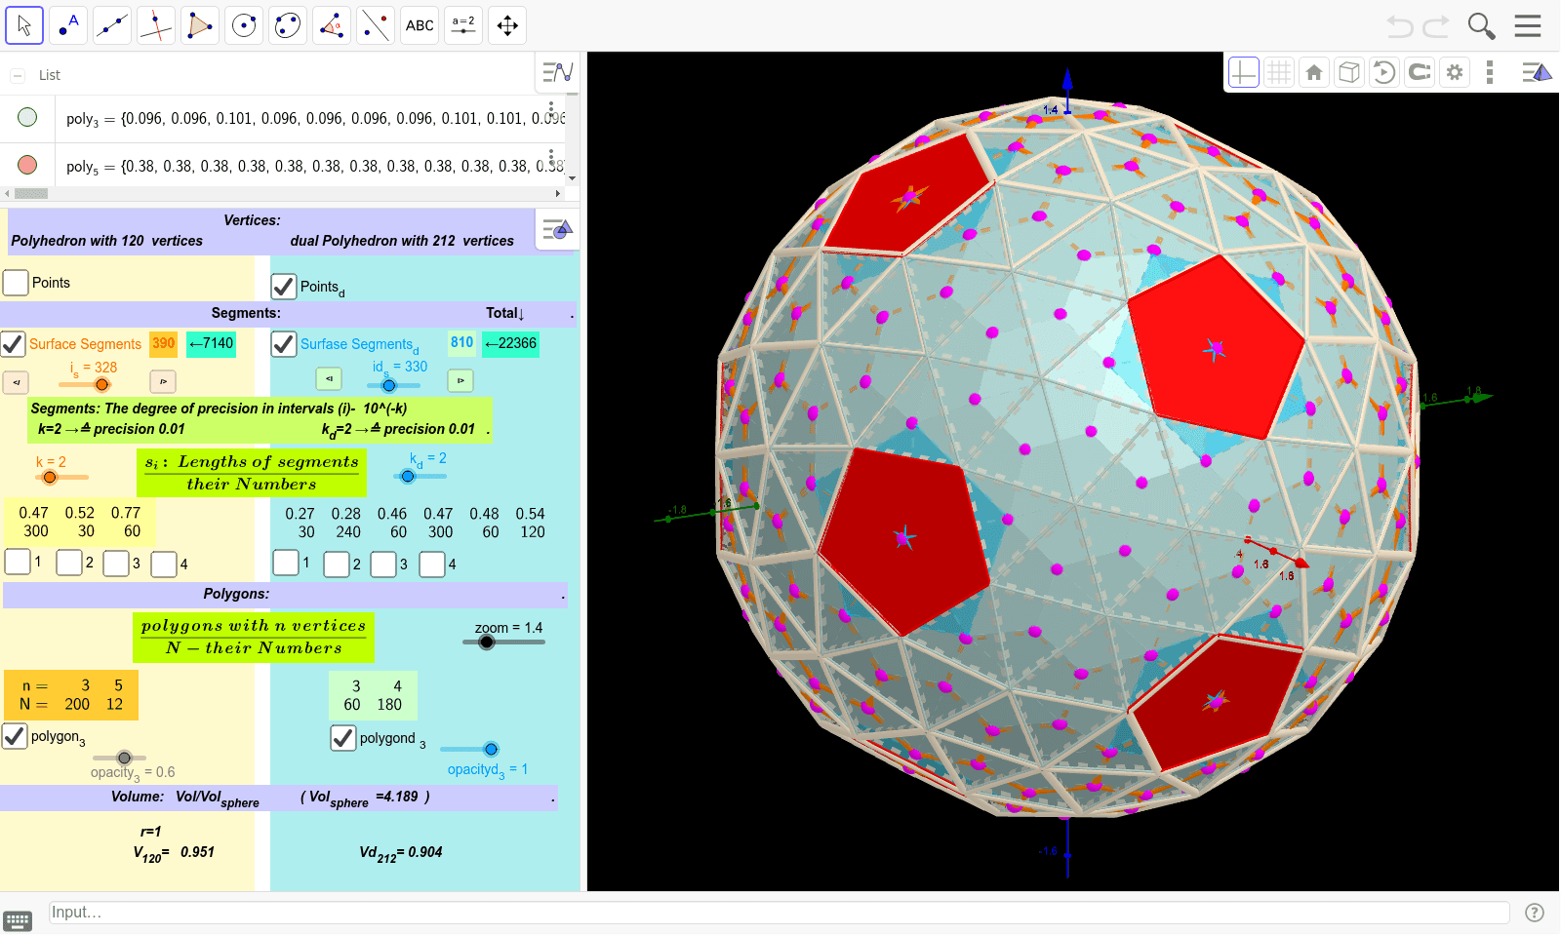The height and width of the screenshot is (935, 1561).
Task: Open the search magnifier
Action: click(1481, 25)
